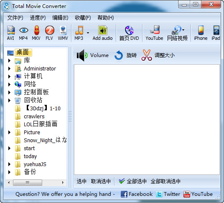Expand the 回收站 tree node arrow
This screenshot has height=203, width=224.
(10, 100)
